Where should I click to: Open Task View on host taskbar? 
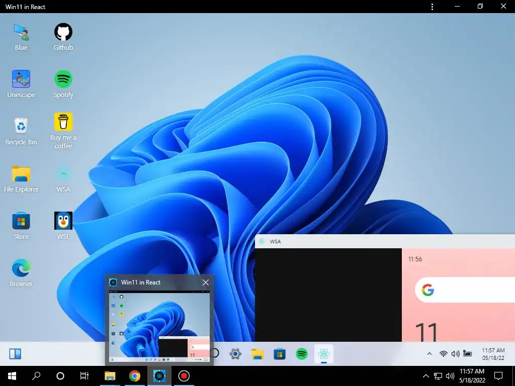84,376
